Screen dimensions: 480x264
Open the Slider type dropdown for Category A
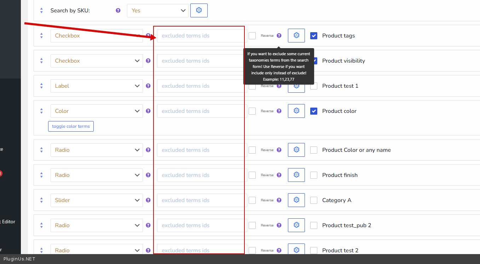97,200
